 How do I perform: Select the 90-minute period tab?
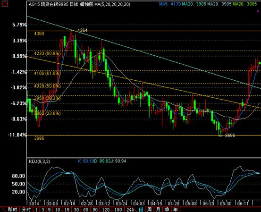pos(95,210)
